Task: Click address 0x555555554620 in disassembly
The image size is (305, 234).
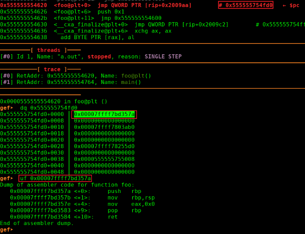Action: pyautogui.click(x=24, y=5)
